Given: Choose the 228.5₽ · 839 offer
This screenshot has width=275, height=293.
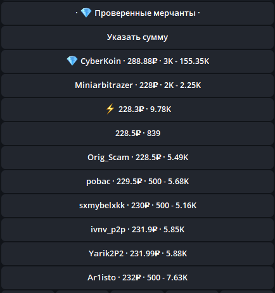Looking at the screenshot, I should (x=137, y=134).
